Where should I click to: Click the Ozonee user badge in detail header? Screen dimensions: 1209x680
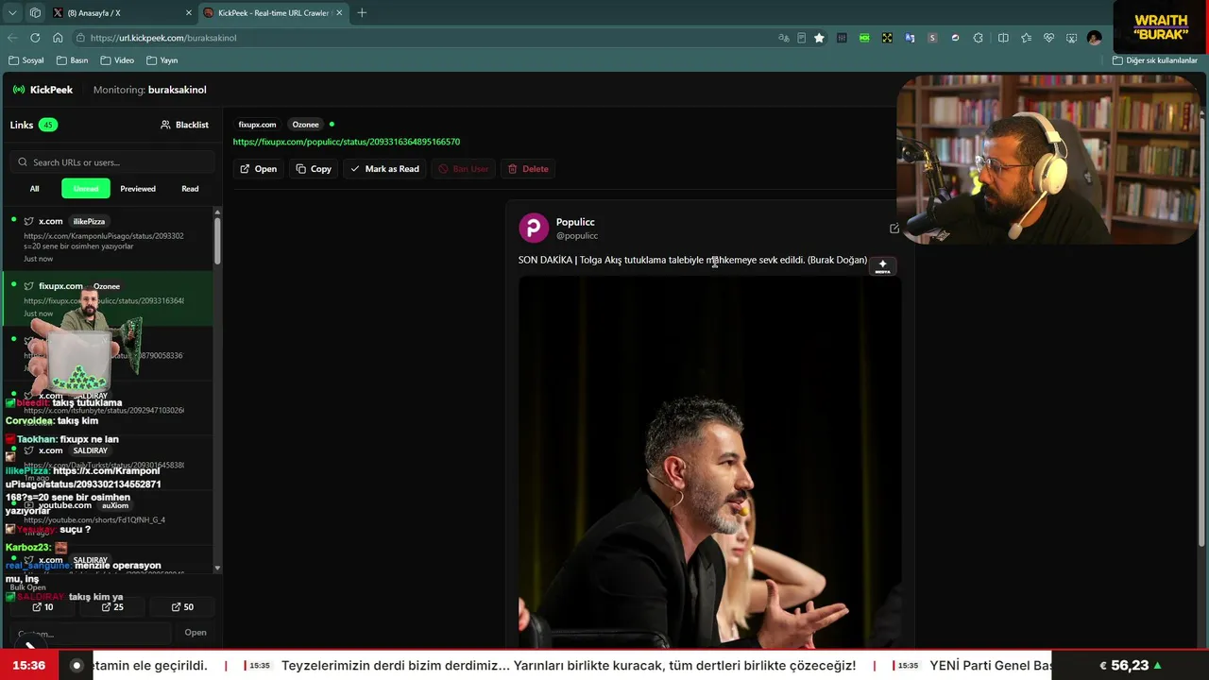coord(305,125)
